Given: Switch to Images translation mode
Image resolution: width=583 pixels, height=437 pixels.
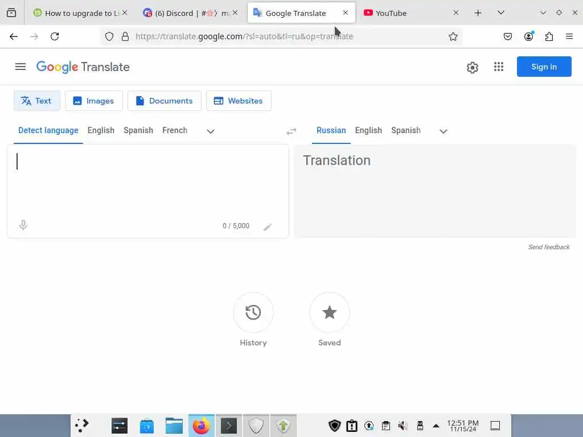Looking at the screenshot, I should [x=94, y=101].
